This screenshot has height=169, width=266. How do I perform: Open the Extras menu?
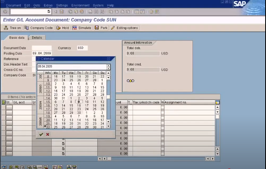[x=48, y=6]
